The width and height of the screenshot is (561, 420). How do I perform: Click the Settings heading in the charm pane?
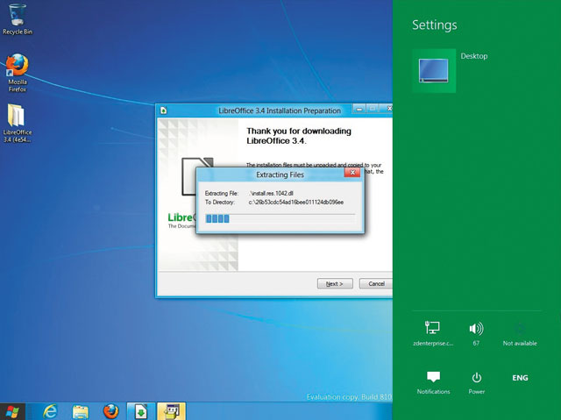pos(435,25)
